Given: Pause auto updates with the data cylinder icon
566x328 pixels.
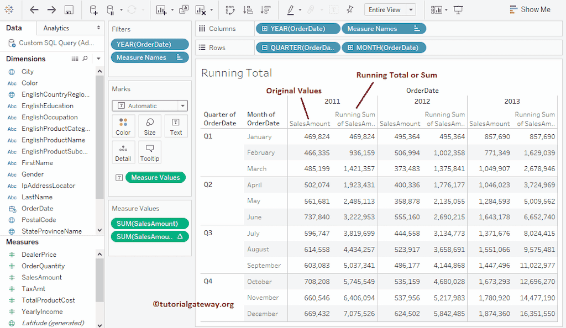Looking at the screenshot, I should (x=111, y=9).
